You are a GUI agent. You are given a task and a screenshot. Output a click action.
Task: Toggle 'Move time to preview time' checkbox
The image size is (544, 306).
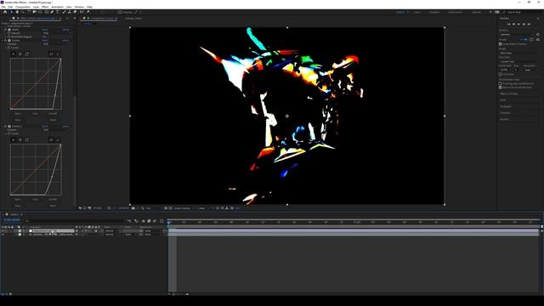(x=501, y=88)
